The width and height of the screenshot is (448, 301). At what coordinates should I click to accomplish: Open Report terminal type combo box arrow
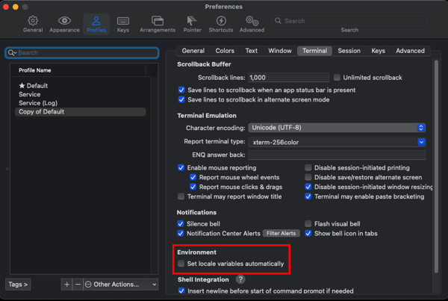click(421, 142)
